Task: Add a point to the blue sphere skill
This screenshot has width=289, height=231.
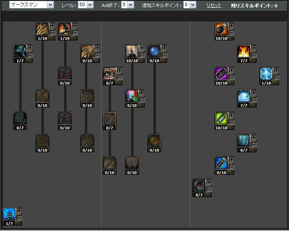Action: [164, 48]
